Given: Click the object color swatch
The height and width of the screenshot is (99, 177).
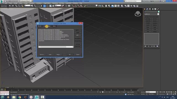Looking at the screenshot, I should 158,12.
